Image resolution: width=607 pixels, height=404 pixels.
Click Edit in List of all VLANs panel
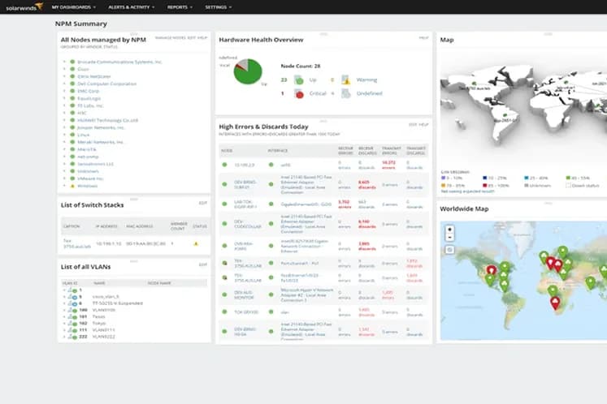pyautogui.click(x=203, y=264)
